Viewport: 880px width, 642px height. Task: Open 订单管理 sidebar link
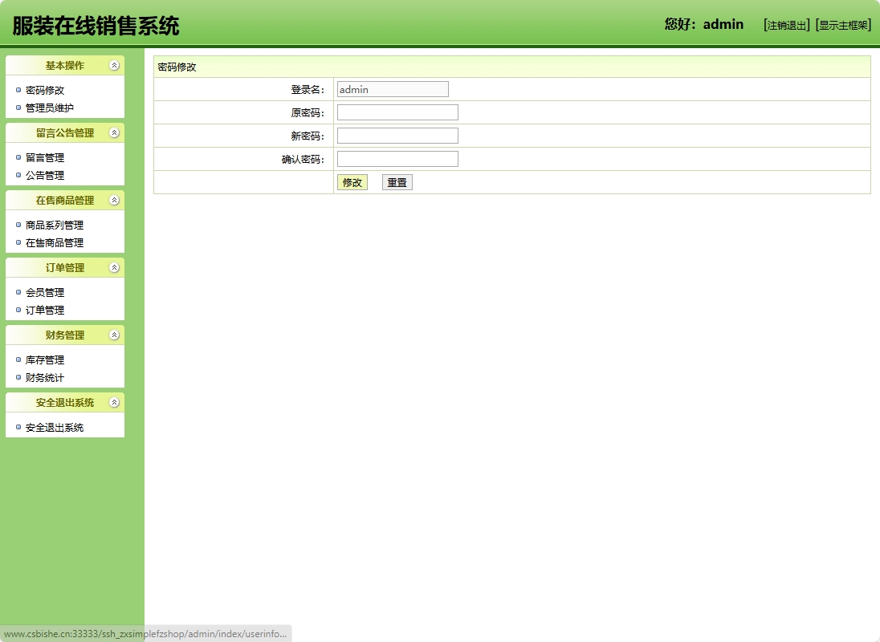click(45, 310)
